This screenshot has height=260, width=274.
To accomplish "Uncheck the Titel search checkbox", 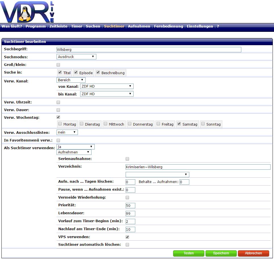I will pyautogui.click(x=60, y=72).
